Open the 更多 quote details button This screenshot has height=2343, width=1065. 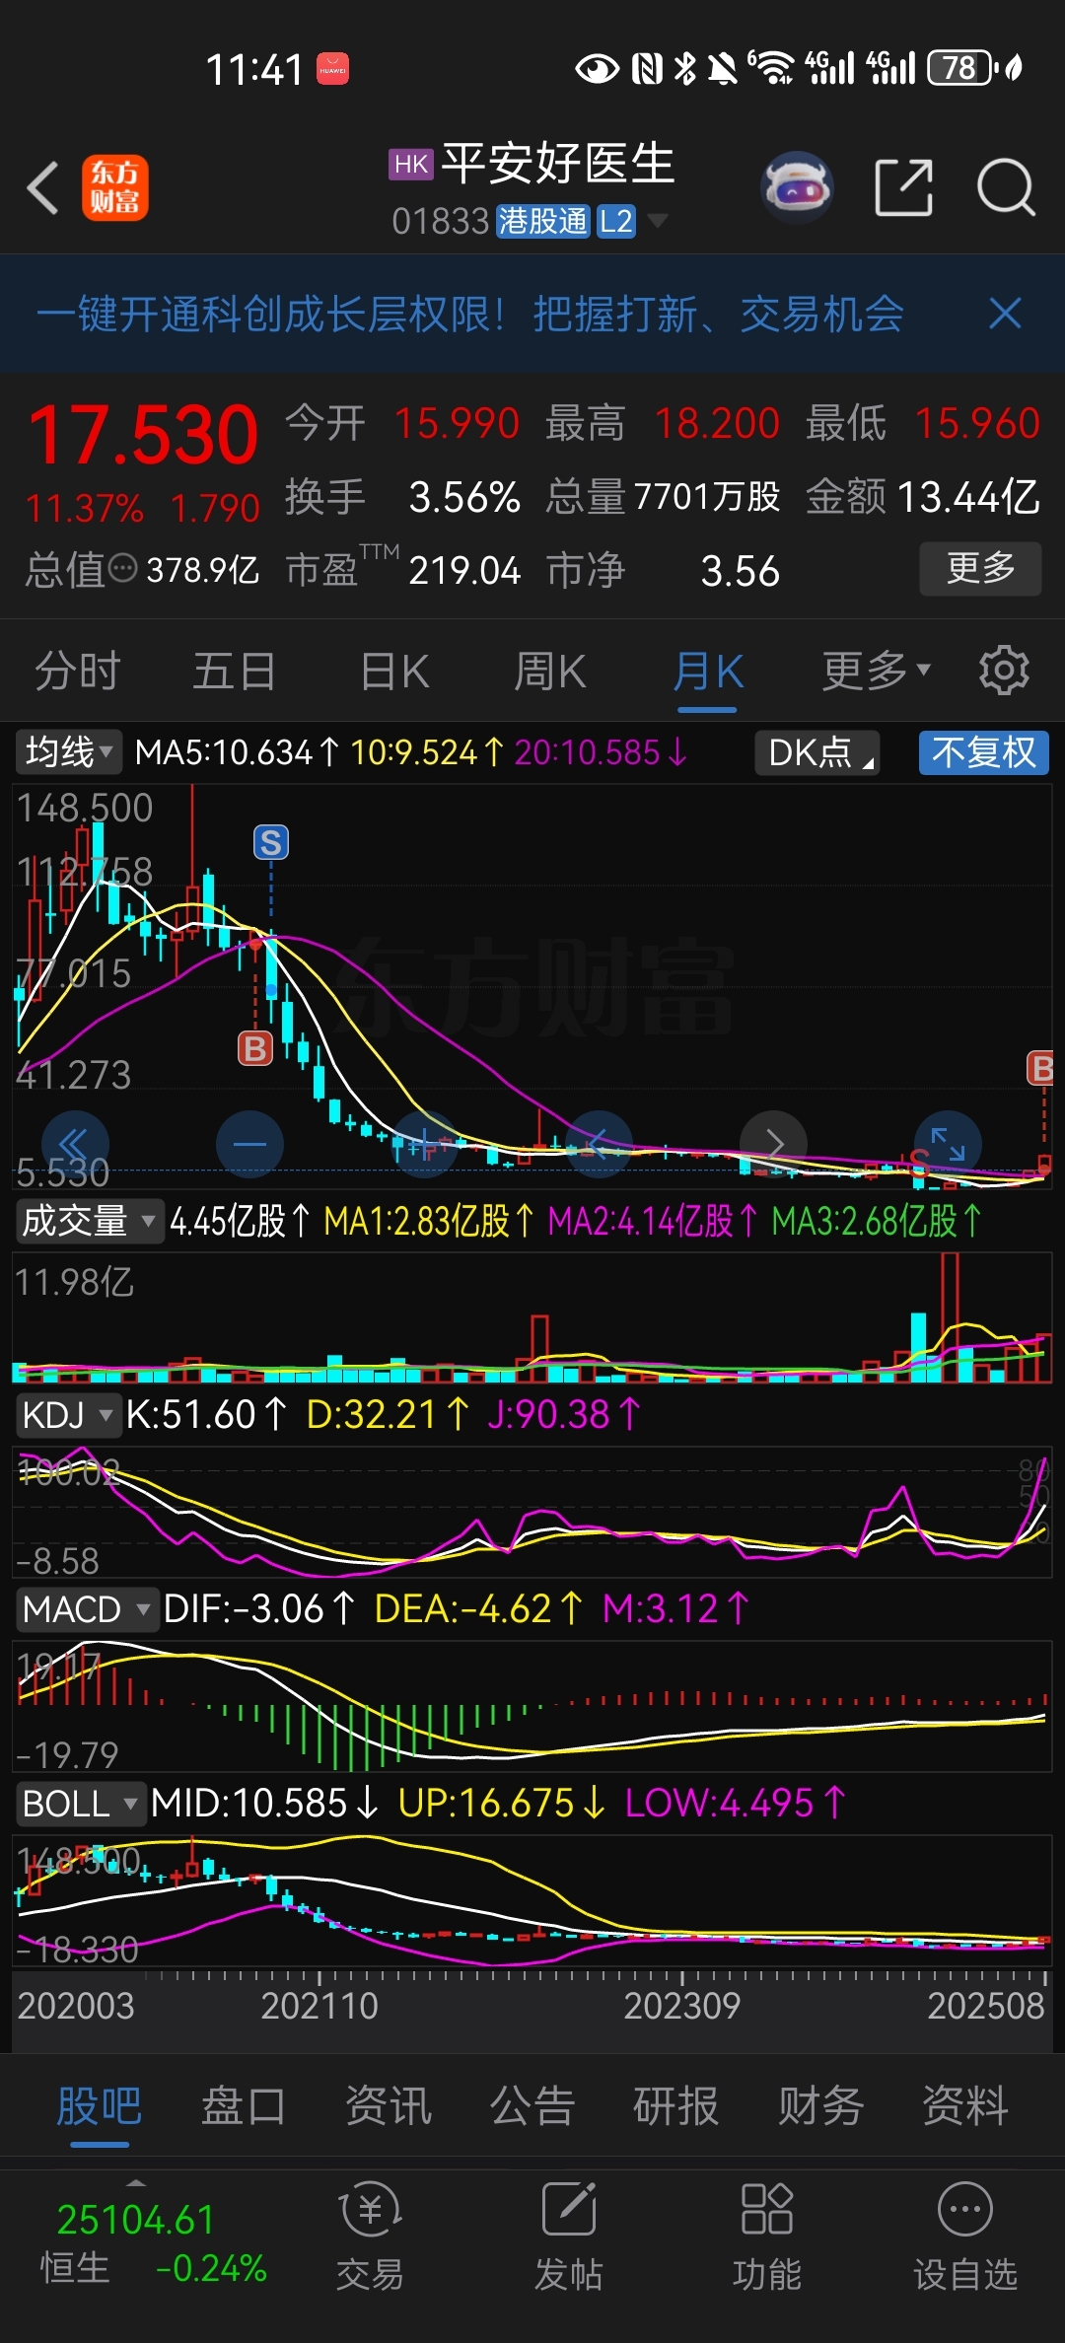pyautogui.click(x=980, y=568)
